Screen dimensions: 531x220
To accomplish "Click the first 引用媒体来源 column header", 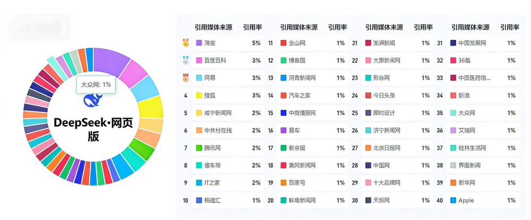I will [213, 27].
